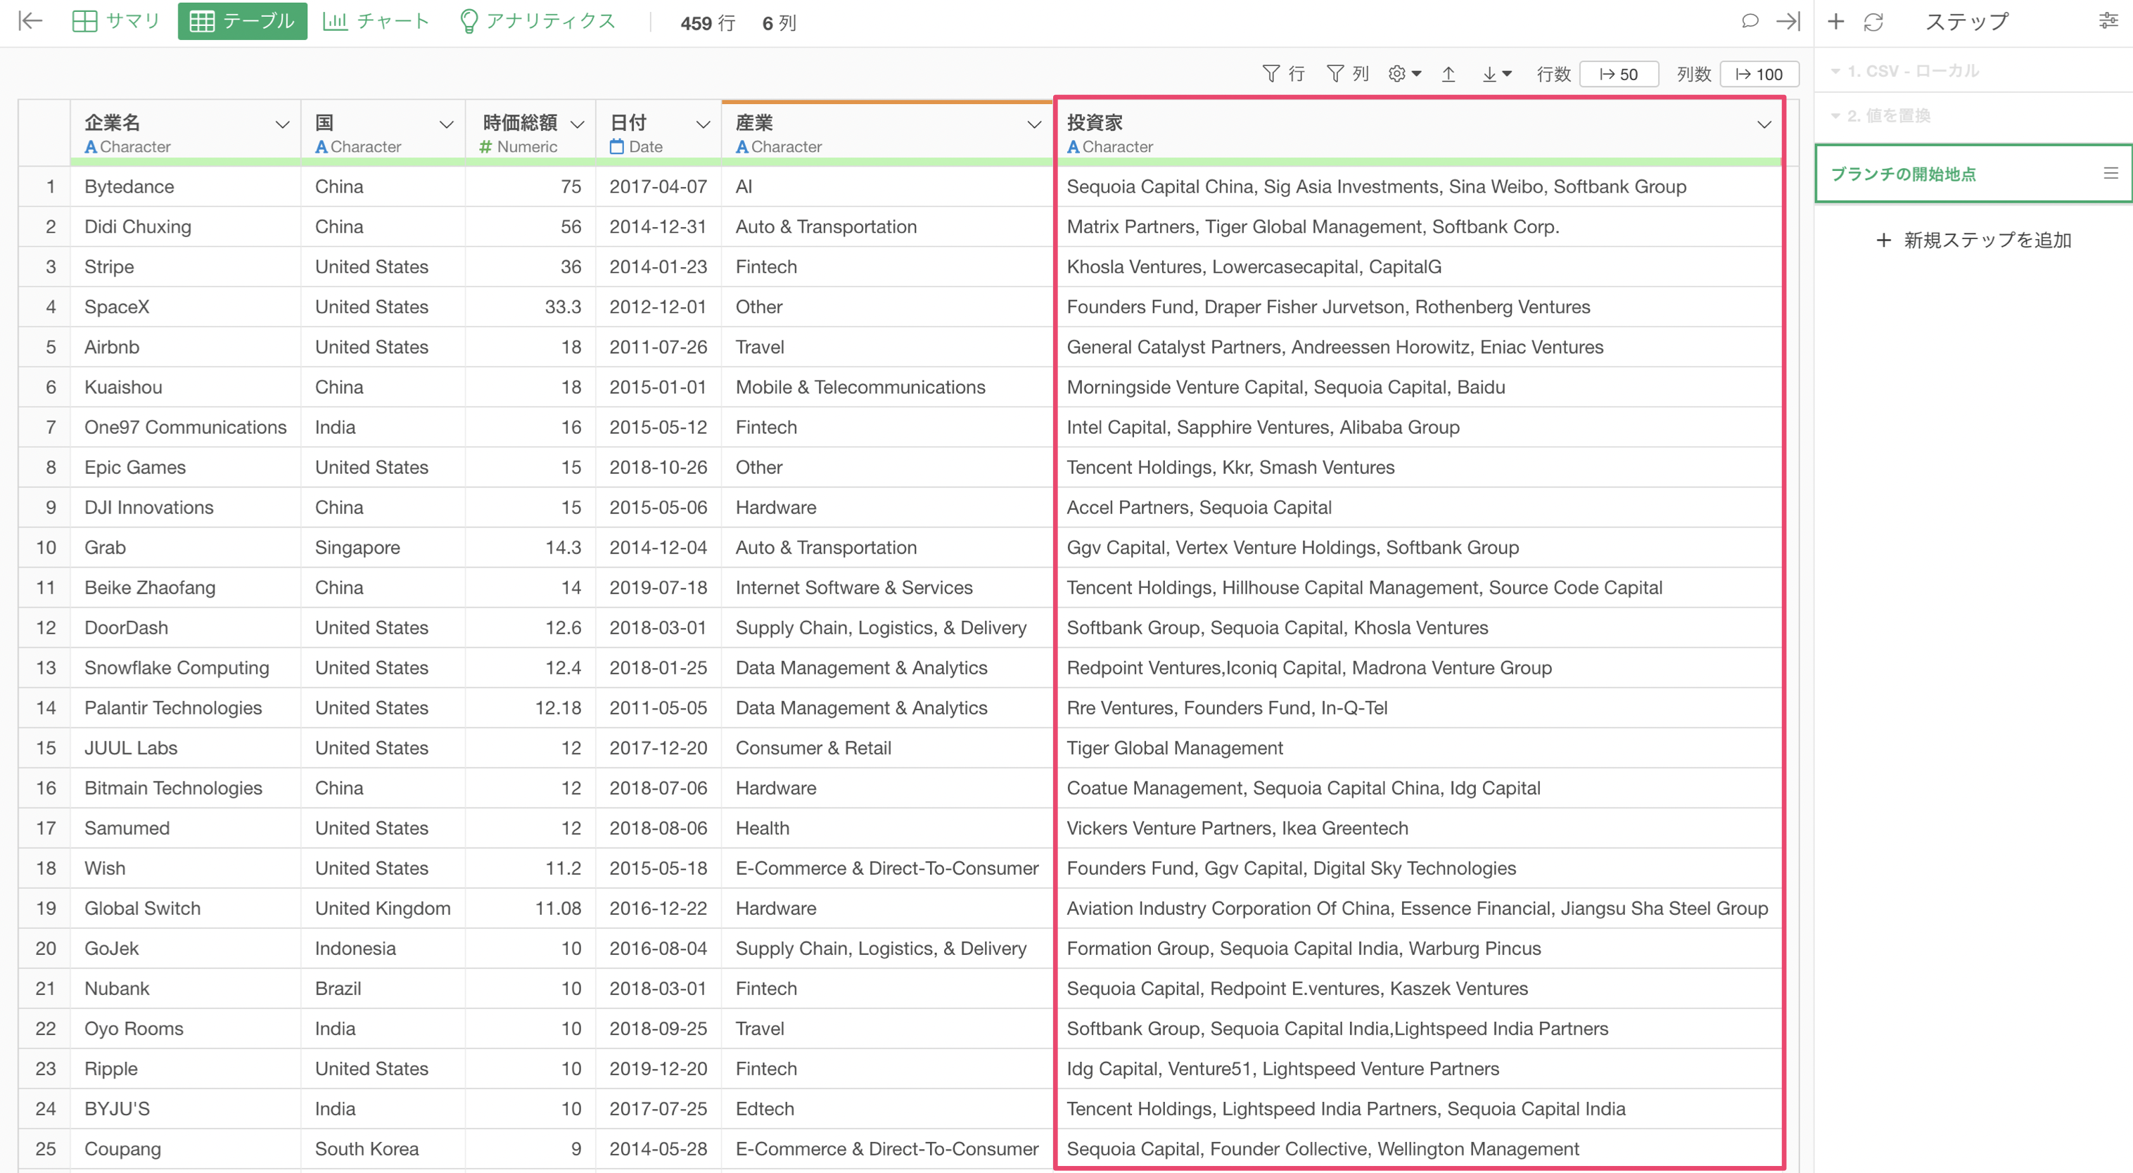Image resolution: width=2133 pixels, height=1173 pixels.
Task: Open the アナリティクス tab
Action: (x=537, y=20)
